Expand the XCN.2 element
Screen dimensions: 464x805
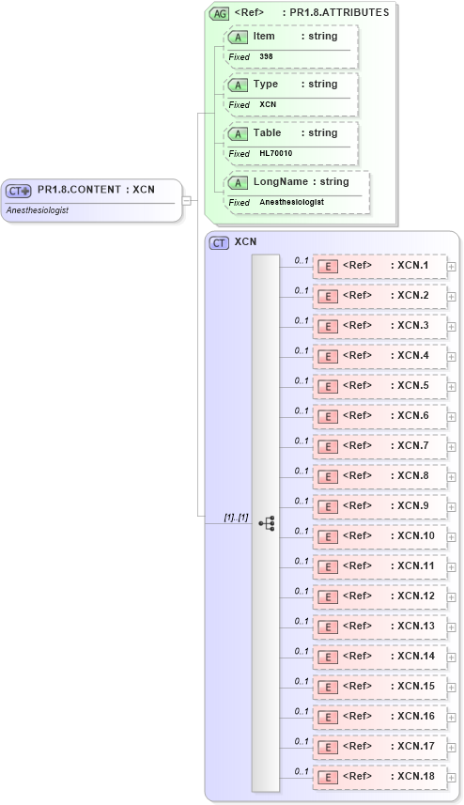point(451,297)
